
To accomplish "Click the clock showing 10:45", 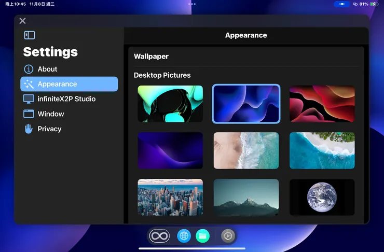I will (16, 4).
